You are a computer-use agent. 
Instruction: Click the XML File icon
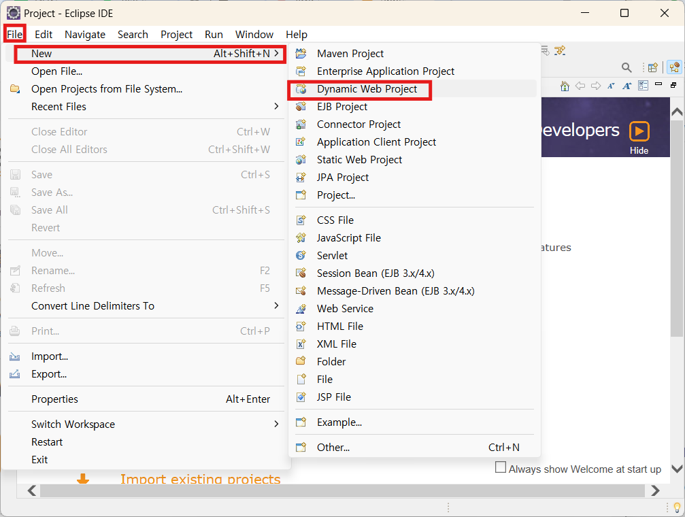point(301,344)
